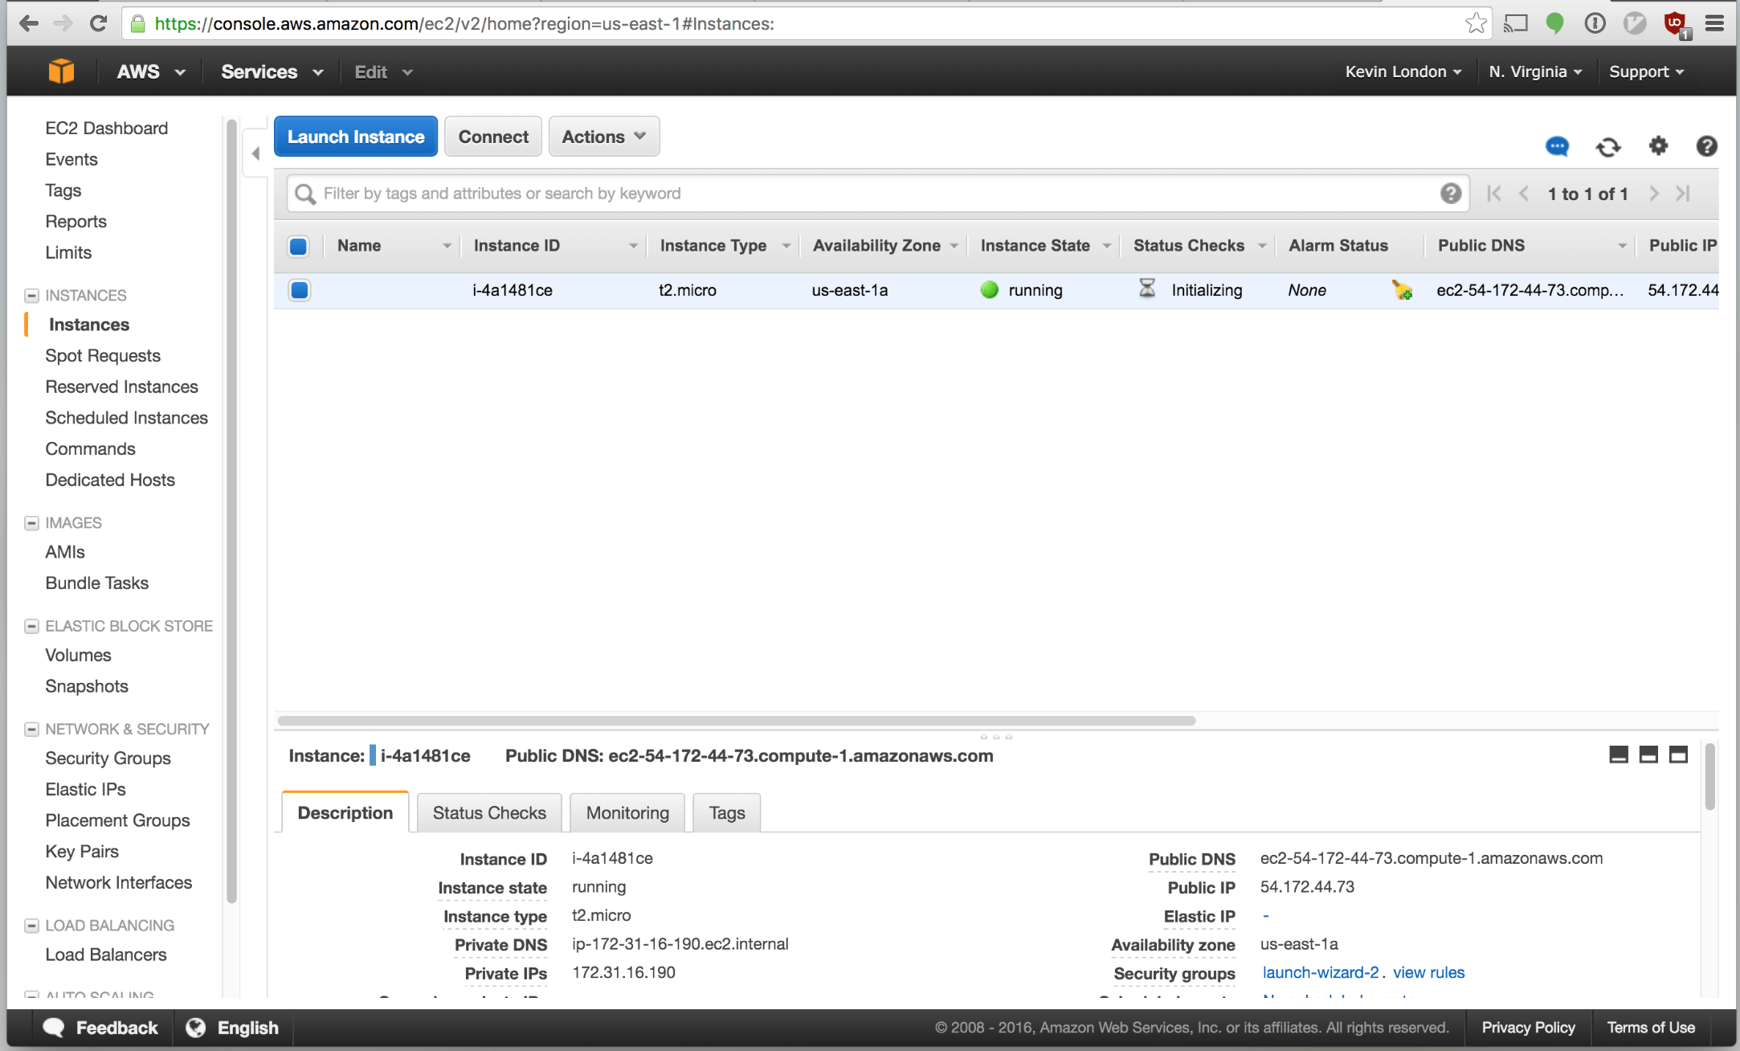This screenshot has height=1051, width=1740.
Task: Click the blue chat feedback bubble icon
Action: click(x=1557, y=146)
